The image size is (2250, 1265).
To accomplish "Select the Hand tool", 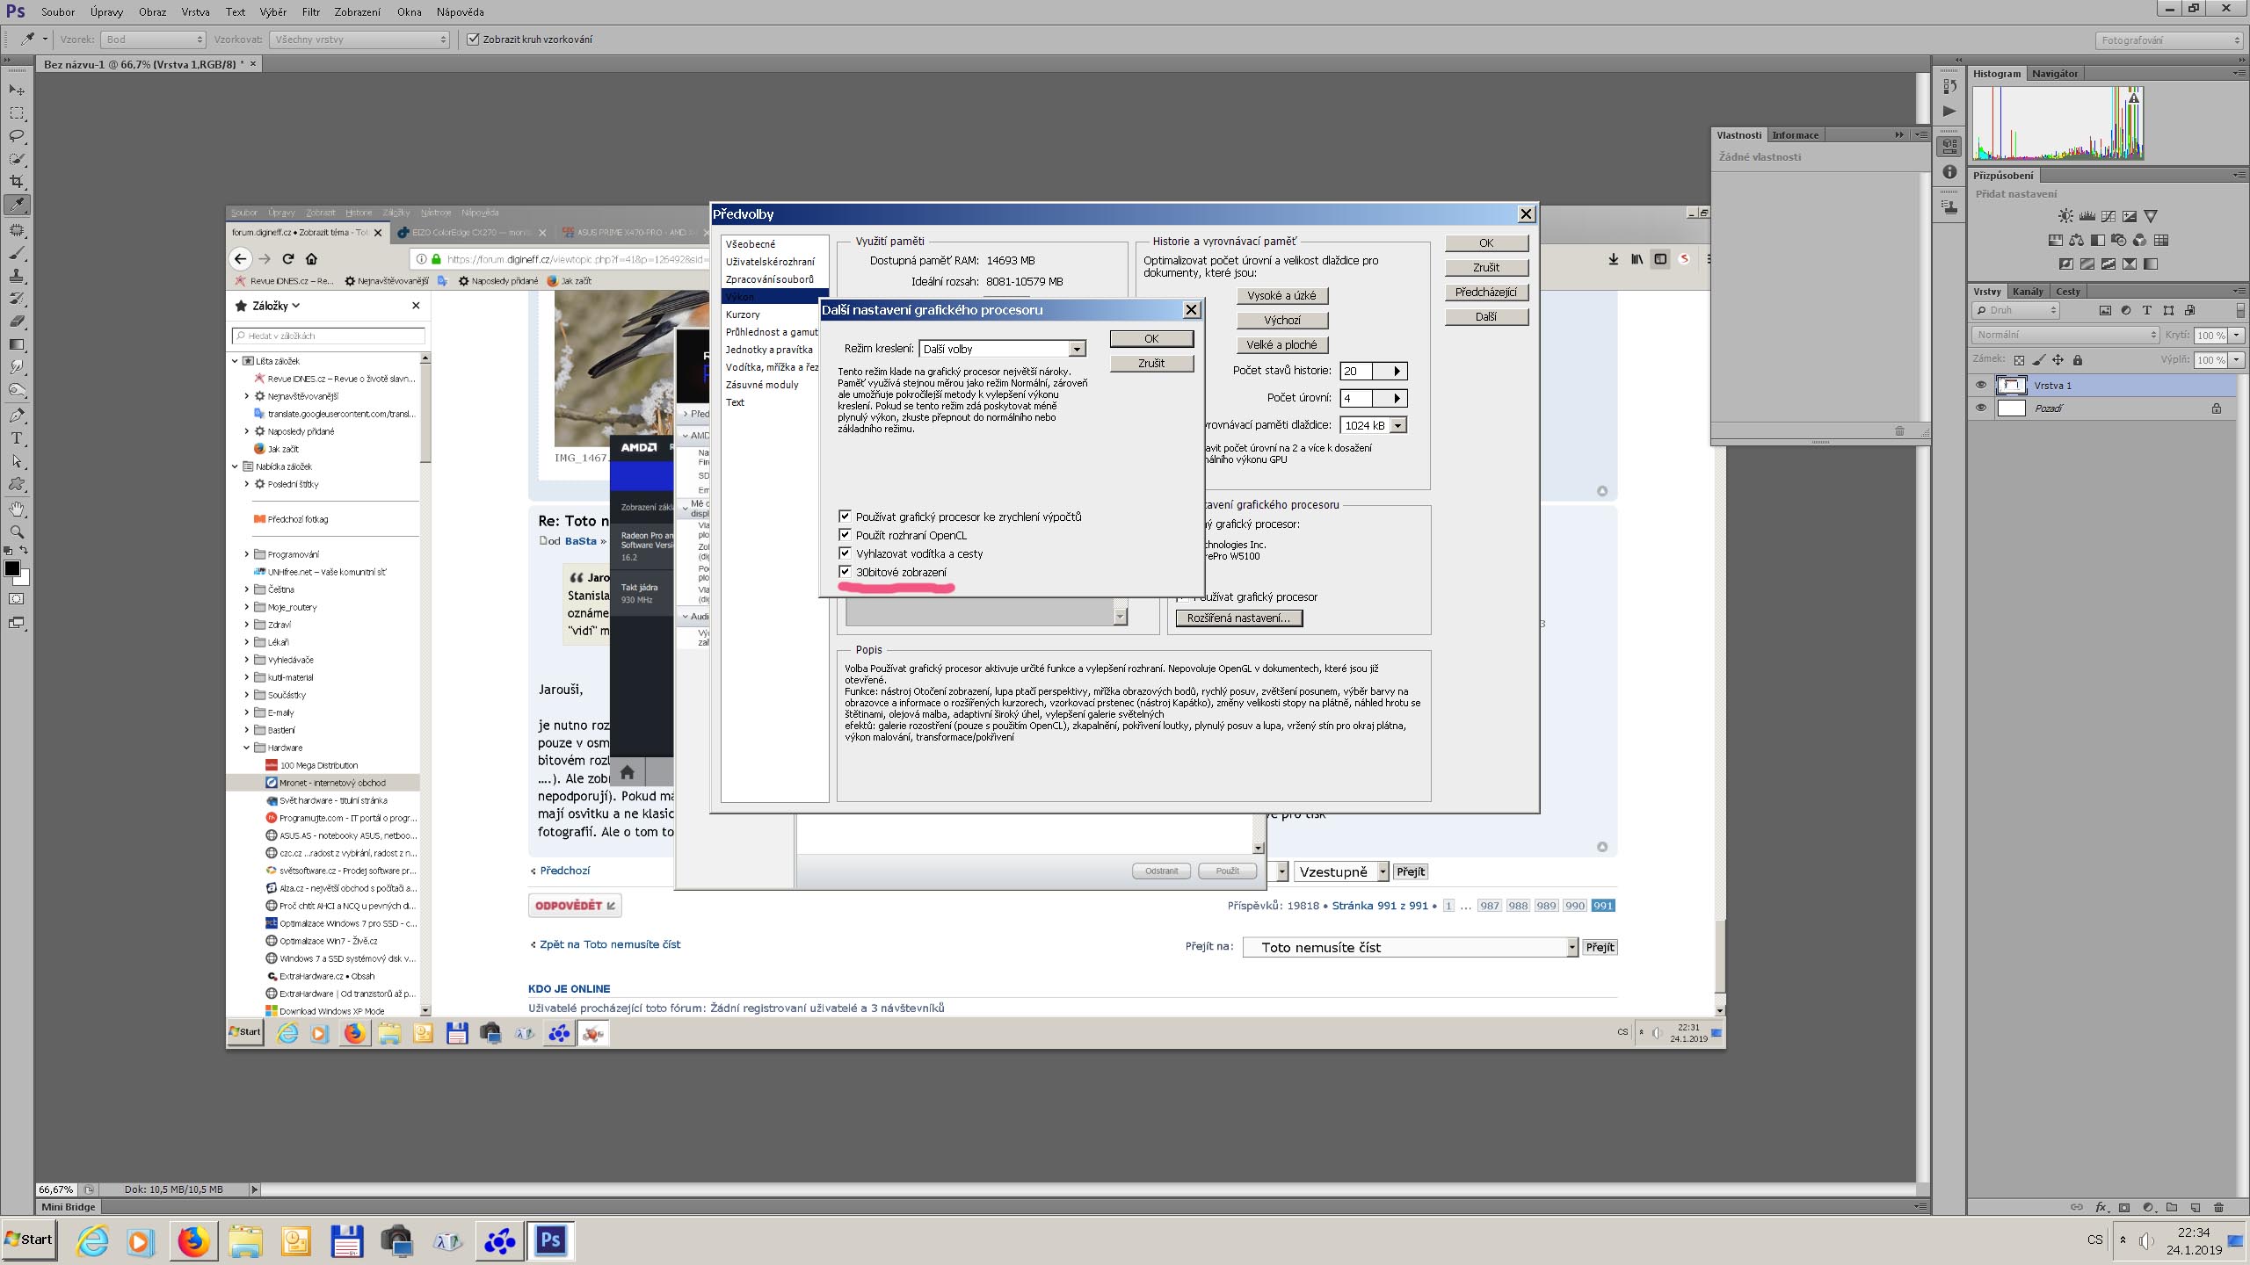I will coord(17,509).
